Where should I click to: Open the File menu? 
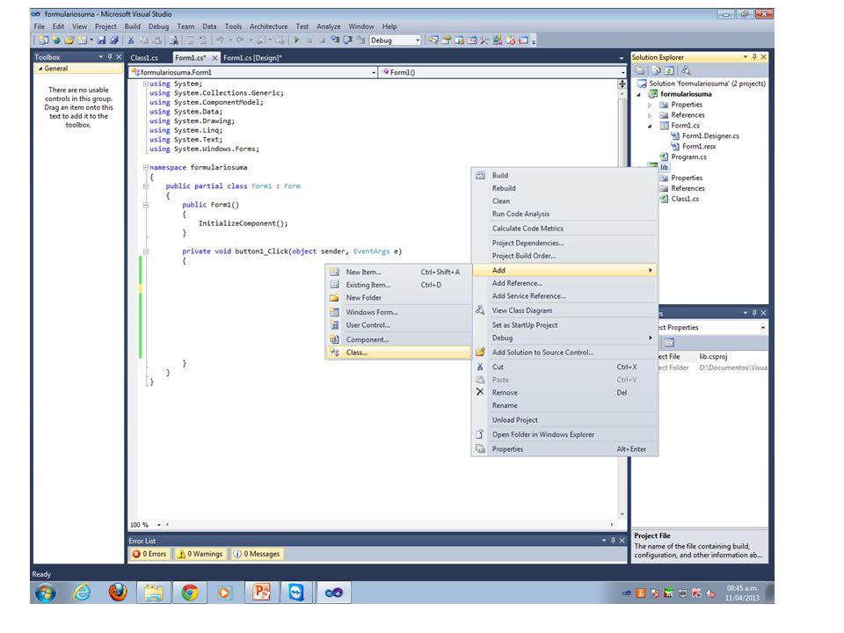pos(40,26)
